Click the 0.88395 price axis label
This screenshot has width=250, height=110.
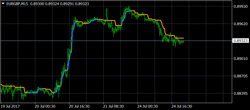(240, 93)
